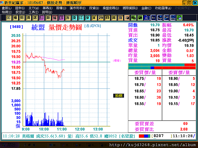
Task: Click the 櫃 toolbar icon
Action: tap(15, 18)
